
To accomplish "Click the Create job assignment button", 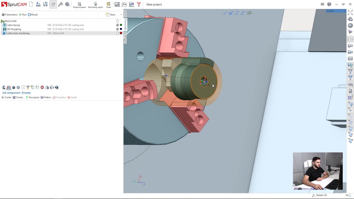I will pos(18,97).
